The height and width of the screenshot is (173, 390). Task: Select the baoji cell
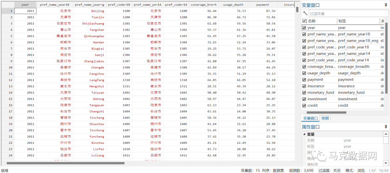pyautogui.click(x=90, y=55)
